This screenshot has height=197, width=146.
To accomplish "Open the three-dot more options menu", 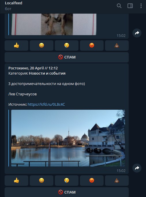I will point(141,6).
